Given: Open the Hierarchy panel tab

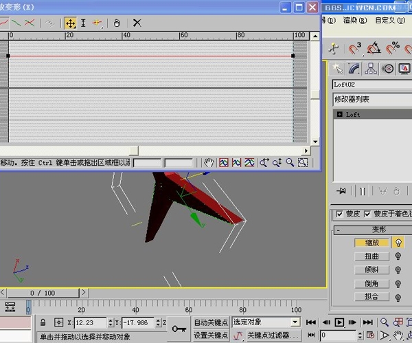Looking at the screenshot, I should point(371,69).
